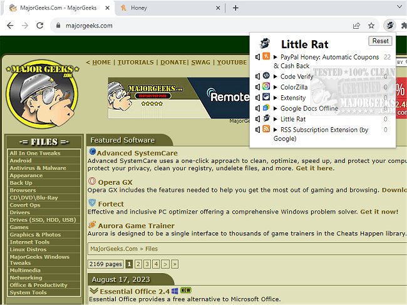Click the Google Docs Offline icon
The image size is (407, 305).
pyautogui.click(x=266, y=108)
